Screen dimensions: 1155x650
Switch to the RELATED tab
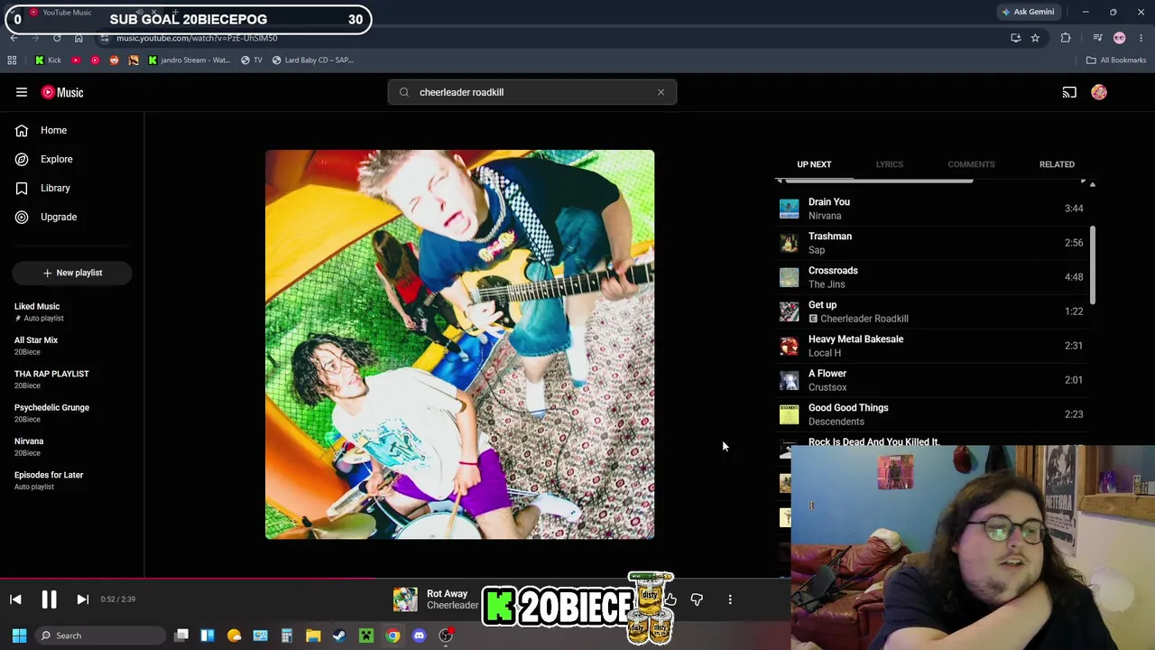(x=1057, y=164)
